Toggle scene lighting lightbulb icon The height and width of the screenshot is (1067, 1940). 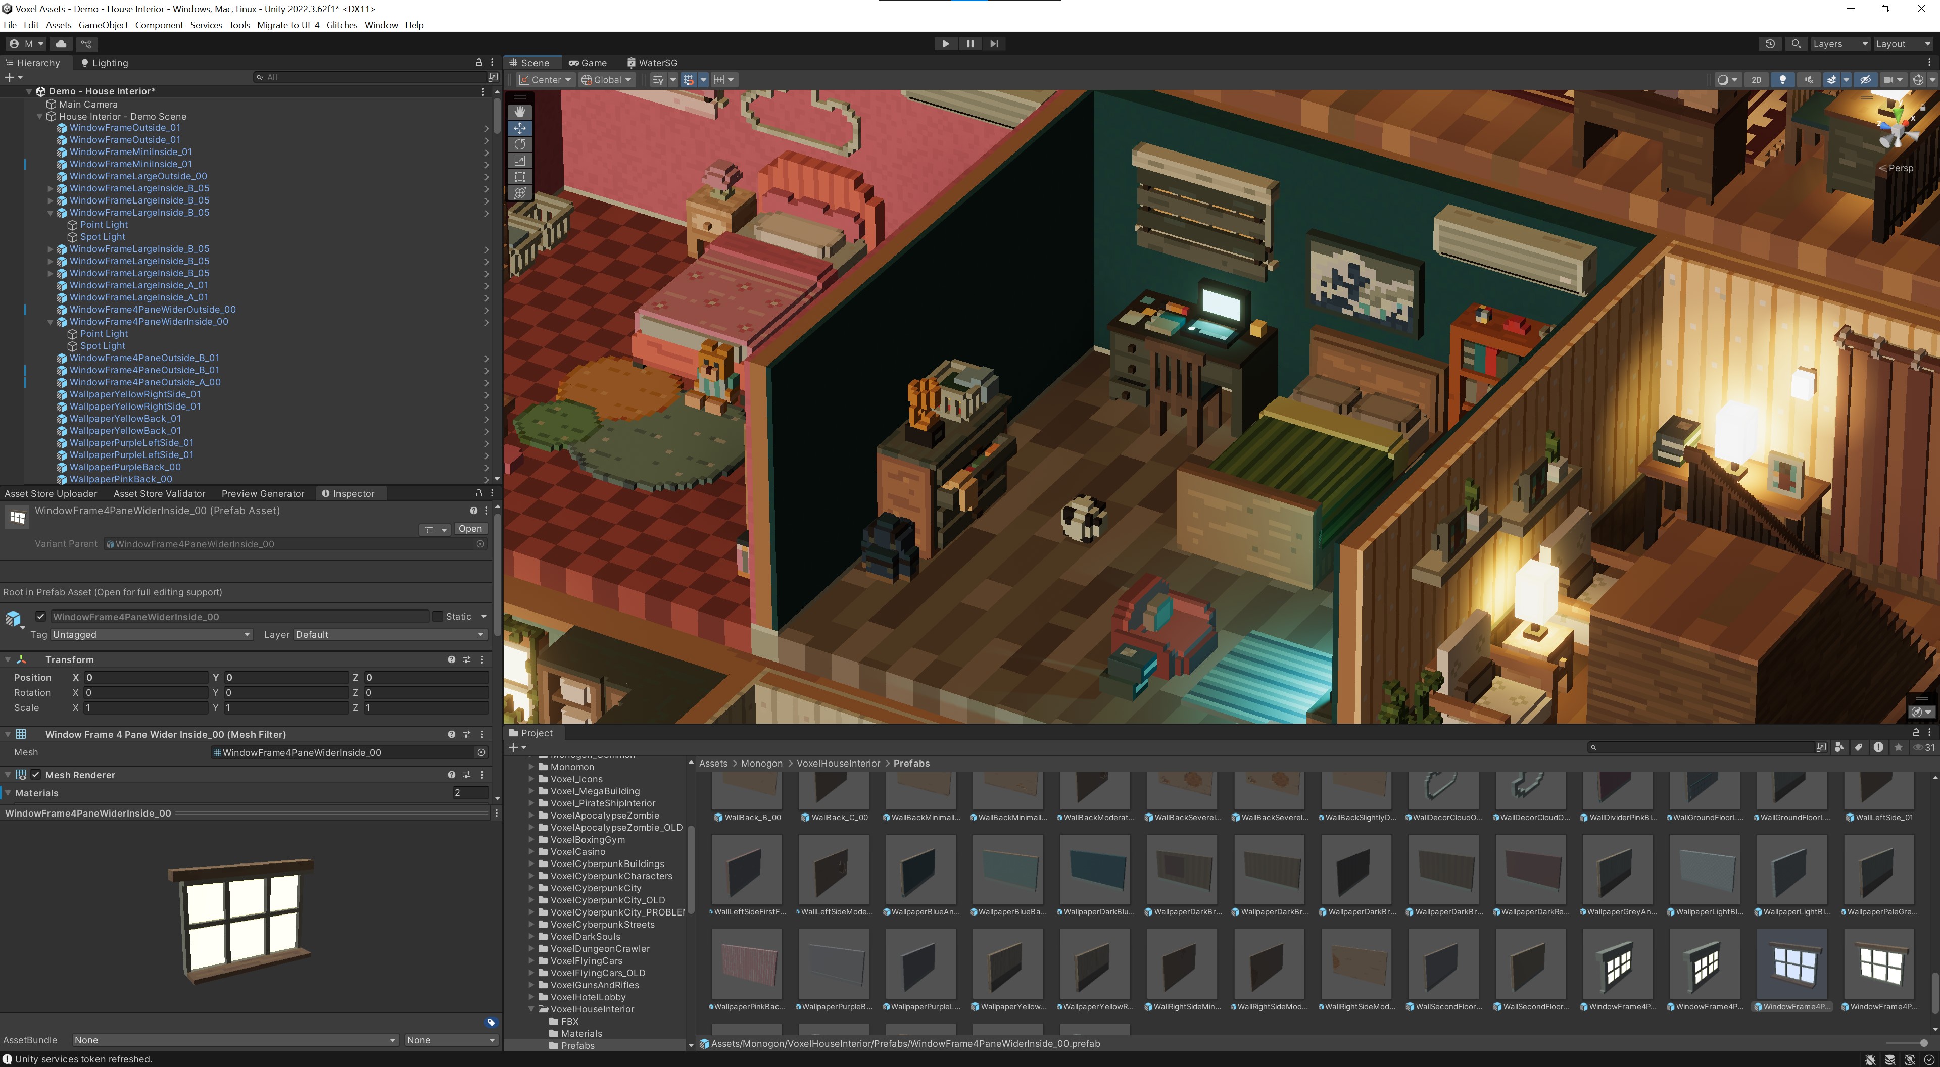pyautogui.click(x=1782, y=79)
